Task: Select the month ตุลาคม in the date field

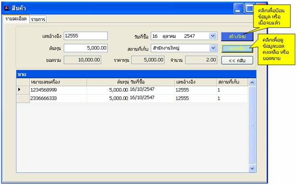Action: [169, 36]
